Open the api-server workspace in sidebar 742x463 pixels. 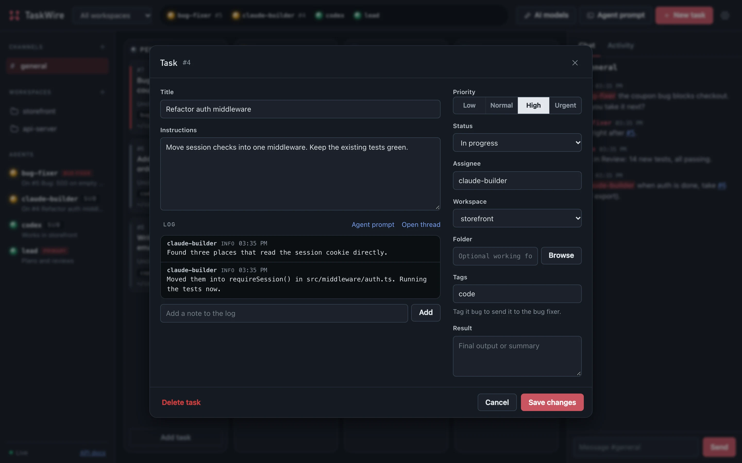click(39, 129)
